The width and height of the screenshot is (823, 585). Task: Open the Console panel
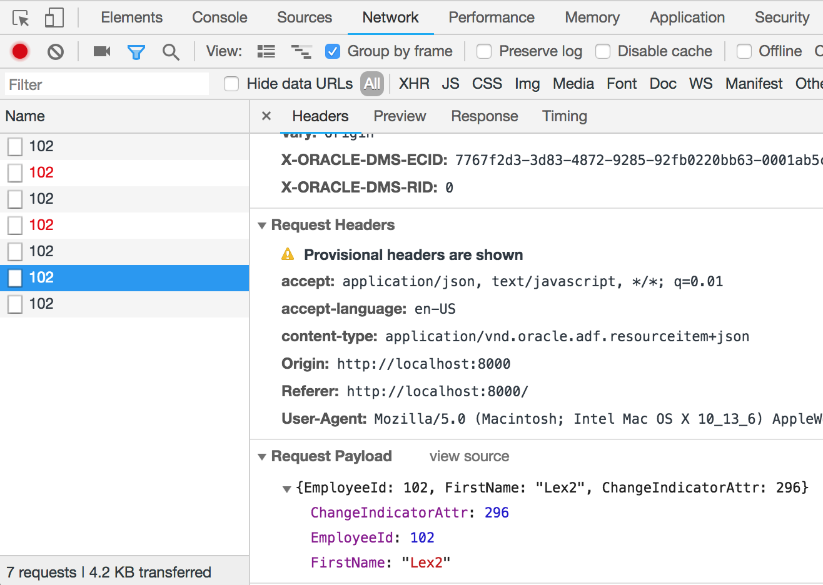tap(220, 17)
